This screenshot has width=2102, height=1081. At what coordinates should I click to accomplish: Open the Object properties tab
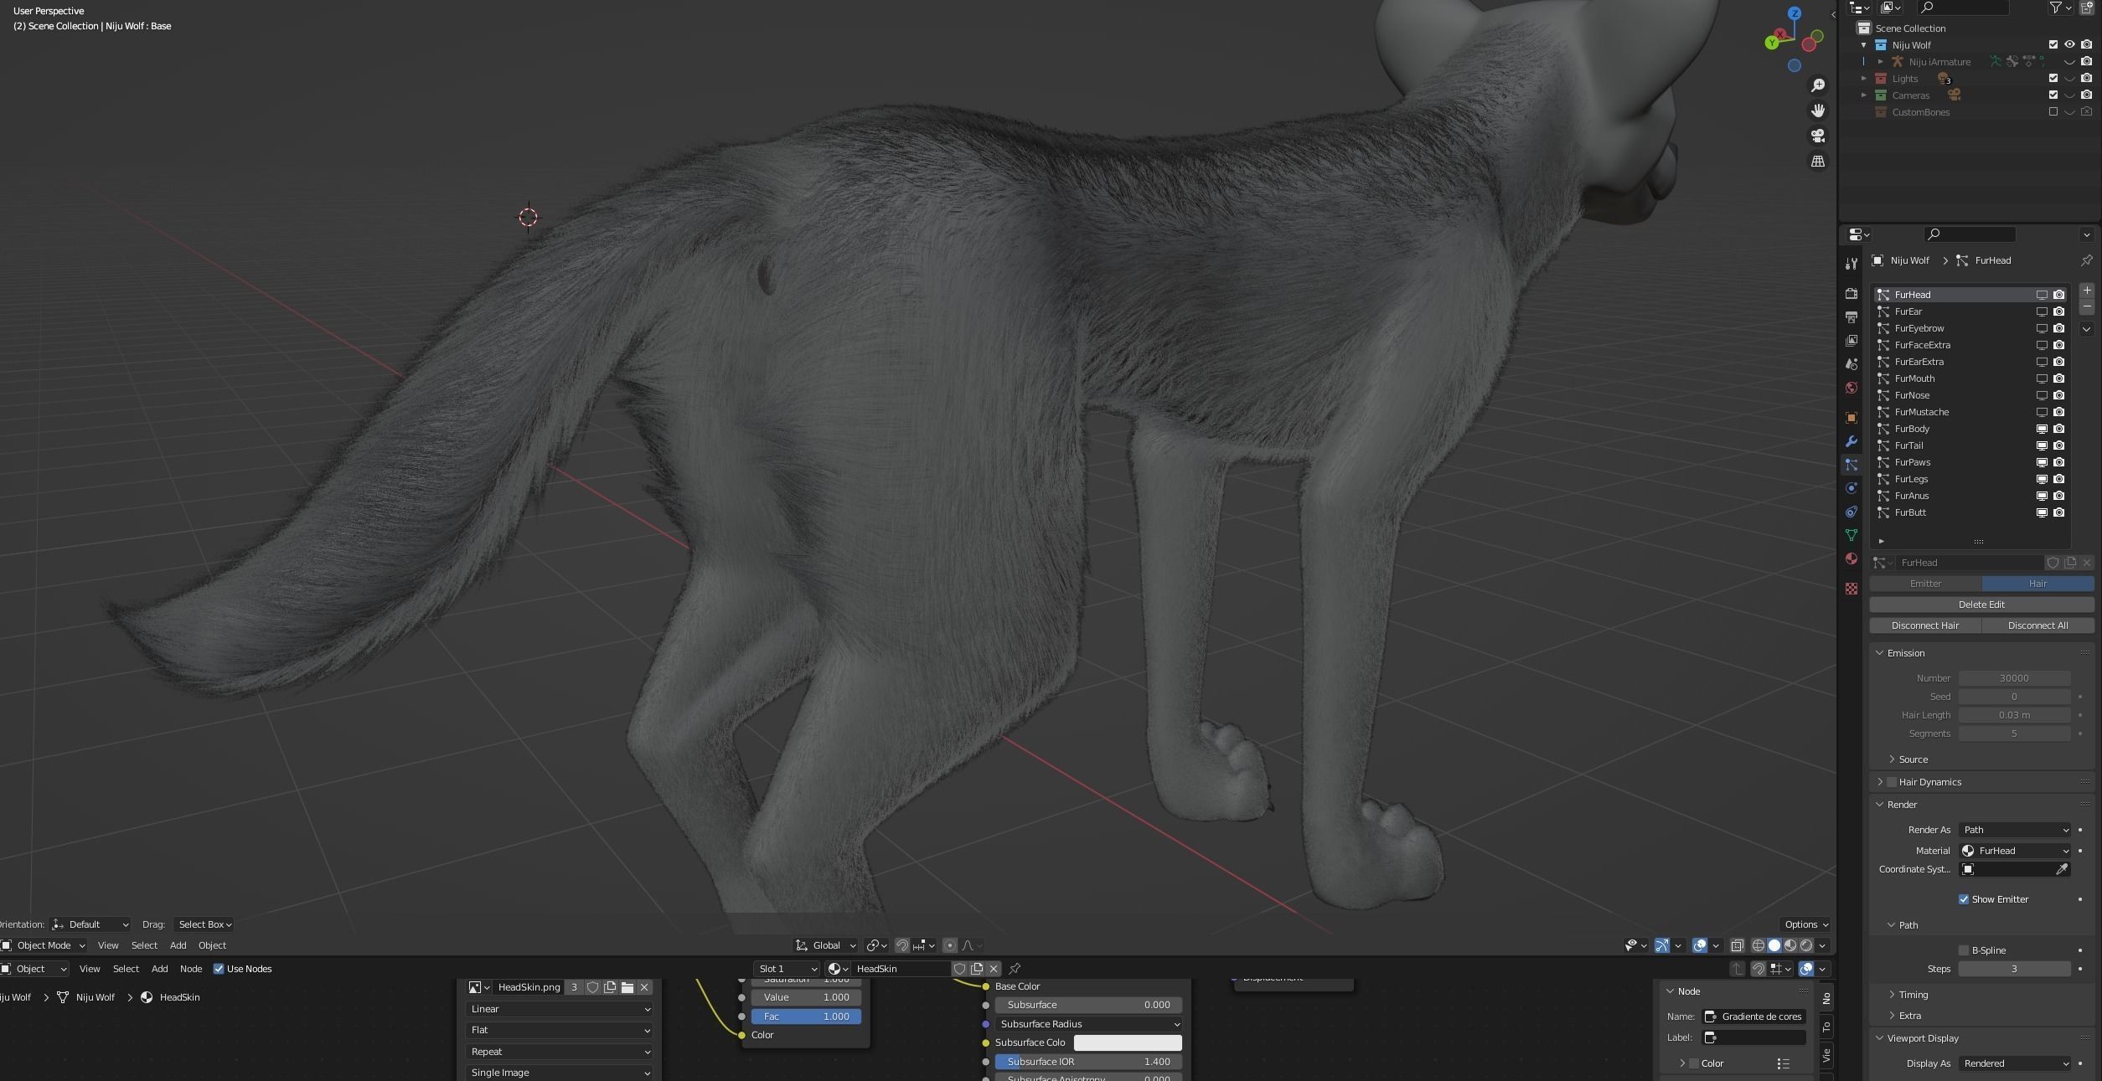pyautogui.click(x=1852, y=418)
